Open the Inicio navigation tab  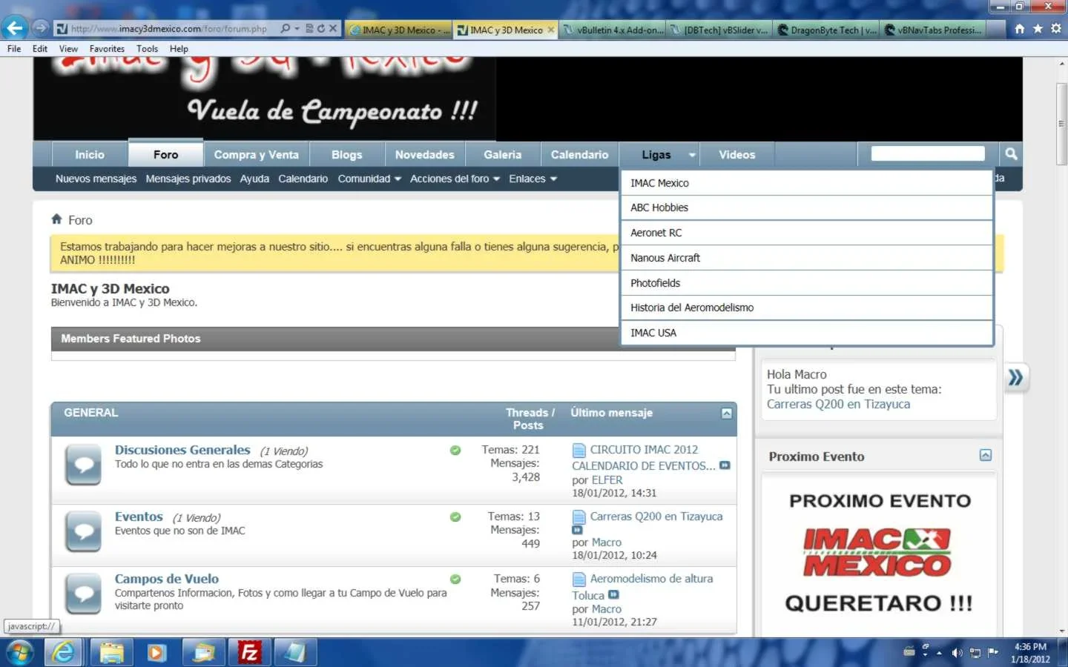pyautogui.click(x=90, y=155)
